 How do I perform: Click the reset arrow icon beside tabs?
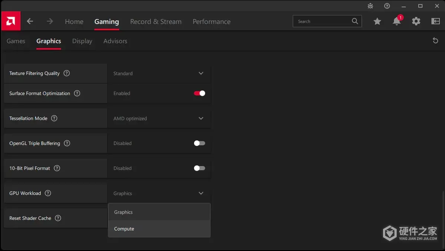coord(435,41)
